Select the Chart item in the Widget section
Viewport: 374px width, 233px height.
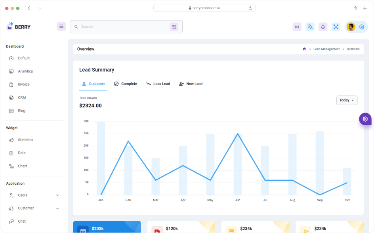point(22,166)
